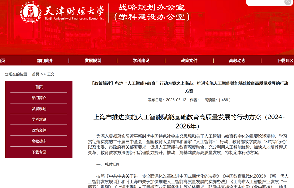Screen dimensions: 294x188
Task: Choose 高教动态 in the left sidebar menu
Action: (39, 141)
